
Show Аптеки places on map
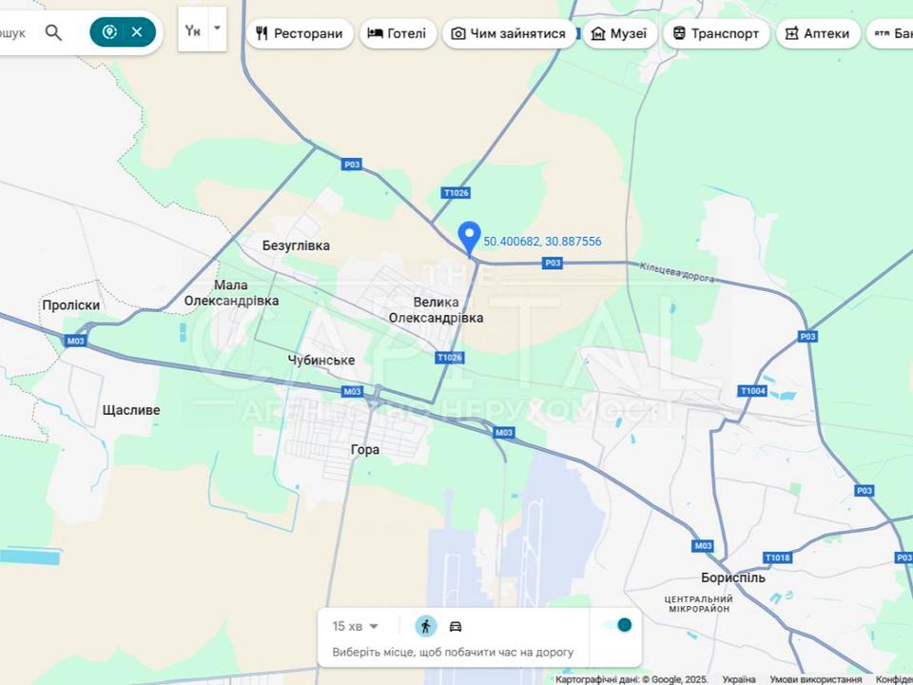tap(818, 33)
